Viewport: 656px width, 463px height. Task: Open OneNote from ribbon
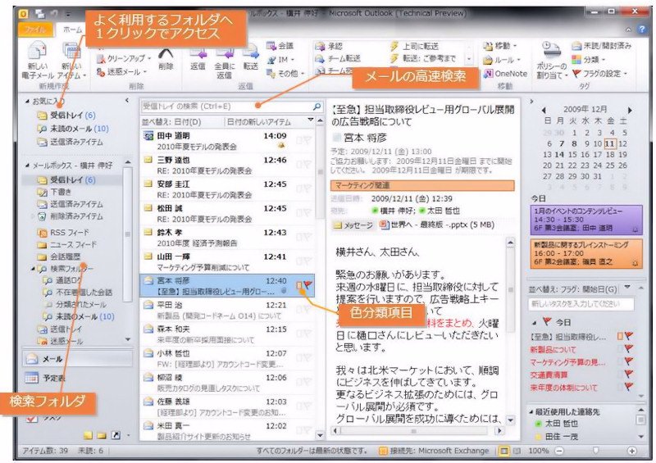tap(505, 74)
